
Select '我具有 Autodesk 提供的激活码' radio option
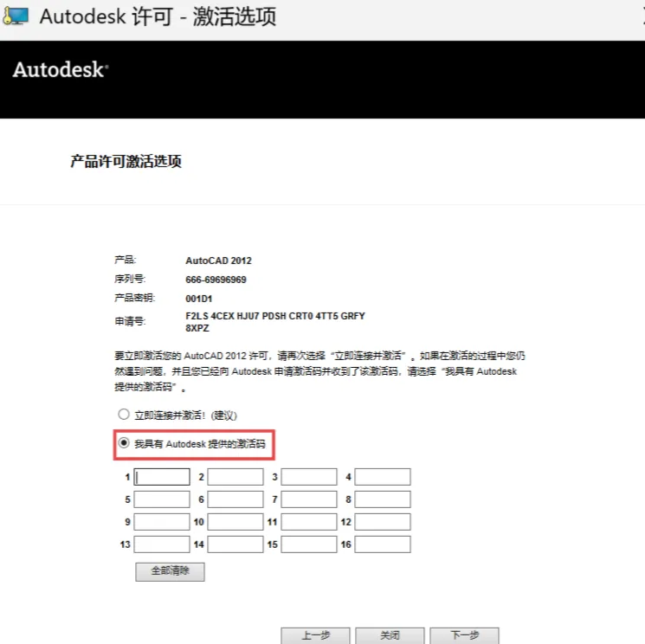point(124,443)
